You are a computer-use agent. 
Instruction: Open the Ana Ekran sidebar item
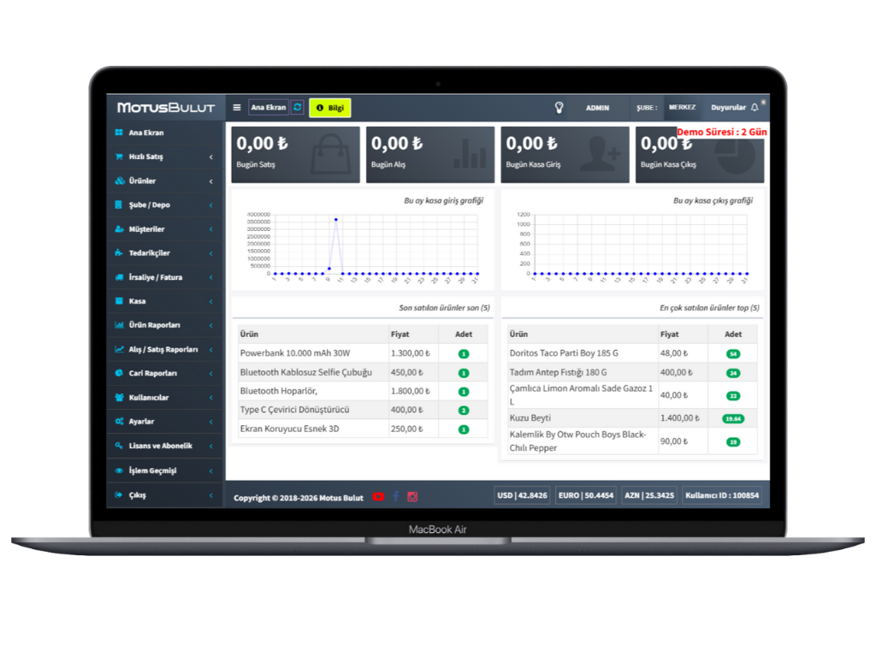pyautogui.click(x=145, y=133)
